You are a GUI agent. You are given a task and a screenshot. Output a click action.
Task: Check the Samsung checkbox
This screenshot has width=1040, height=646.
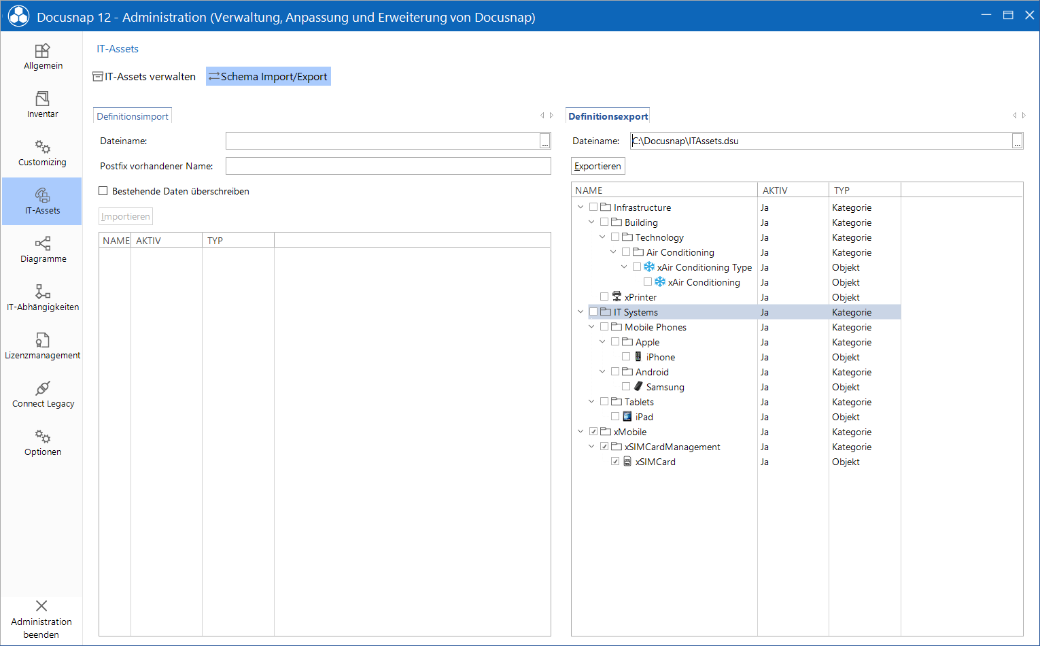pos(626,386)
